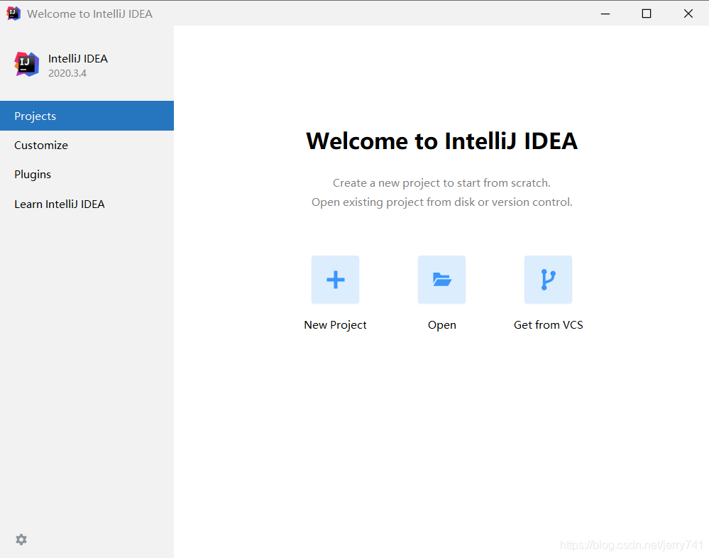
Task: Click the Get from VCS branch icon
Action: click(548, 280)
